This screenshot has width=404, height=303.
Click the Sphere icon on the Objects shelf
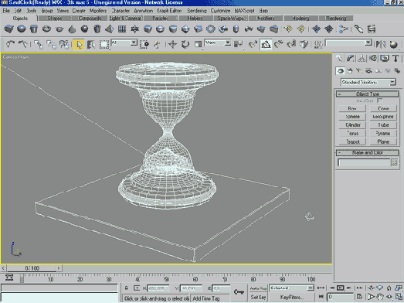pos(22,29)
